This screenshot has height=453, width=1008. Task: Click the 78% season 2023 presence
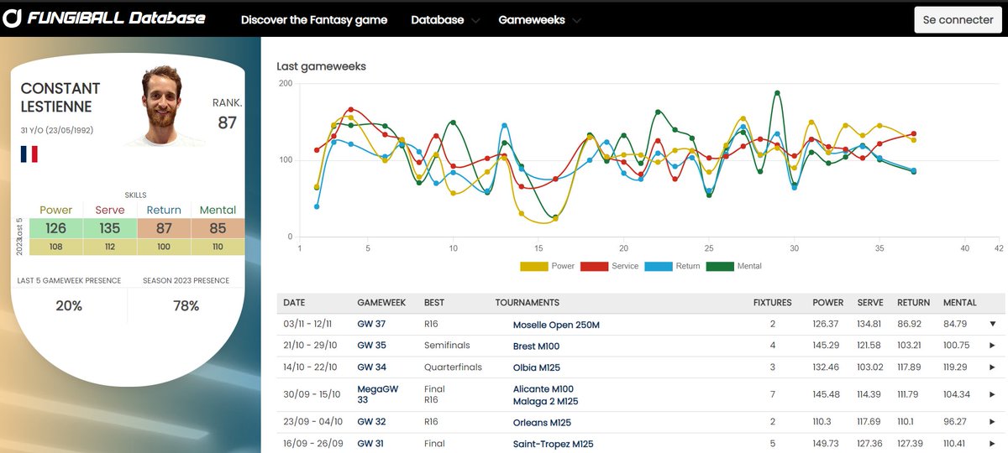[x=186, y=306]
